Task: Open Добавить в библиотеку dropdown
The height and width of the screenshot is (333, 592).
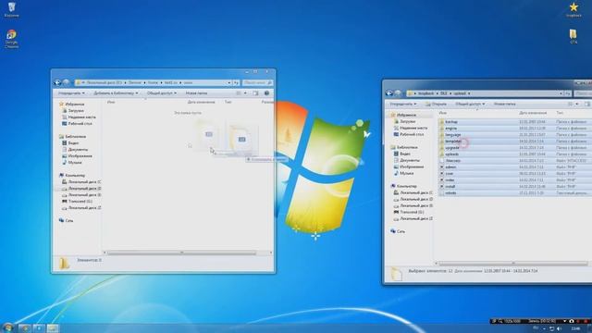Action: (116, 92)
